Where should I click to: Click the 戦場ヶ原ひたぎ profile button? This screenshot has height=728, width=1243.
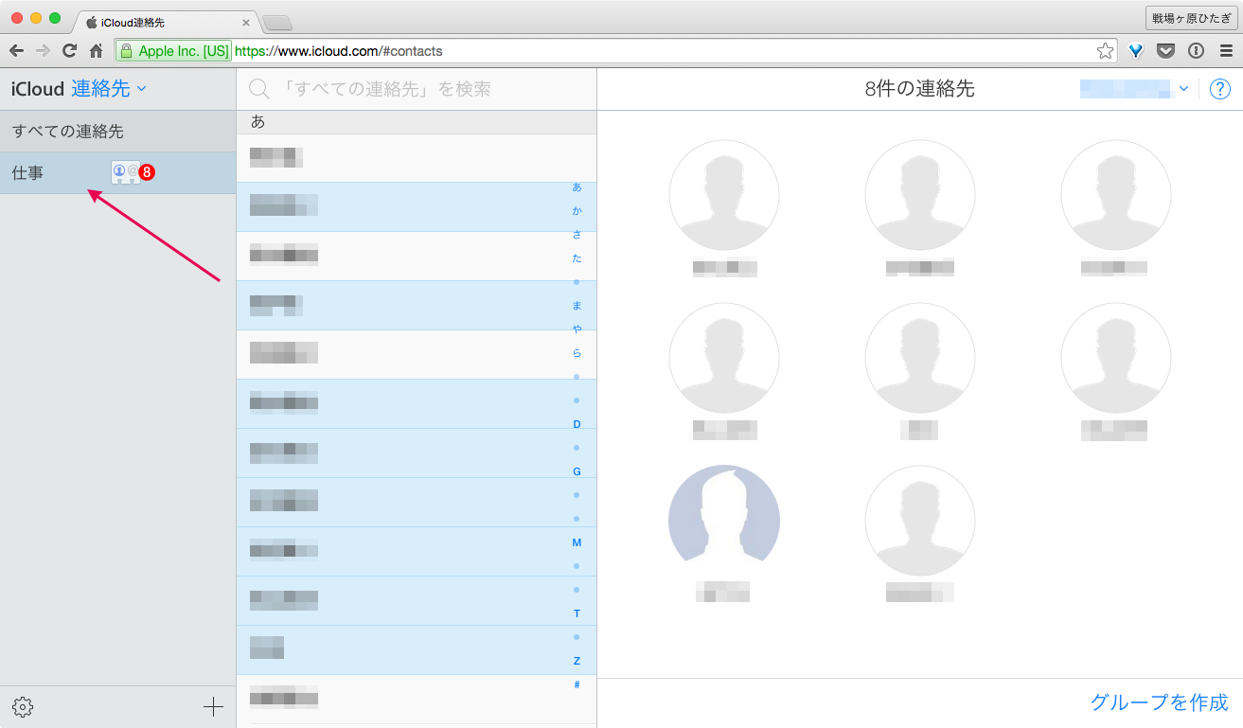coord(1191,18)
